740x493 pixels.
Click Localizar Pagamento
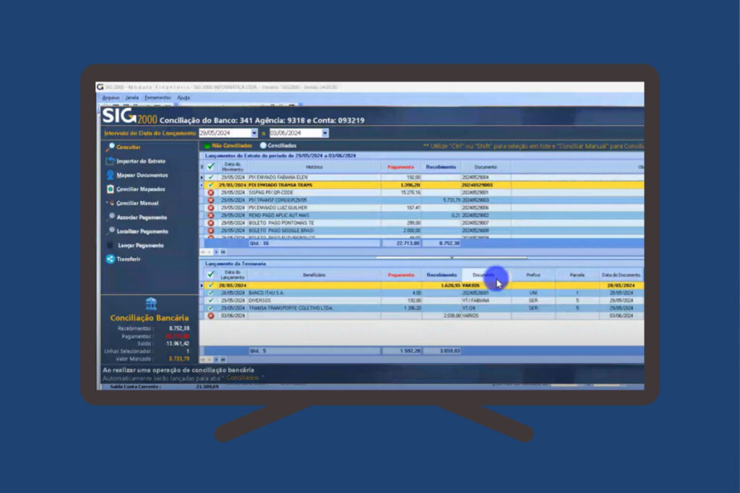pos(142,231)
